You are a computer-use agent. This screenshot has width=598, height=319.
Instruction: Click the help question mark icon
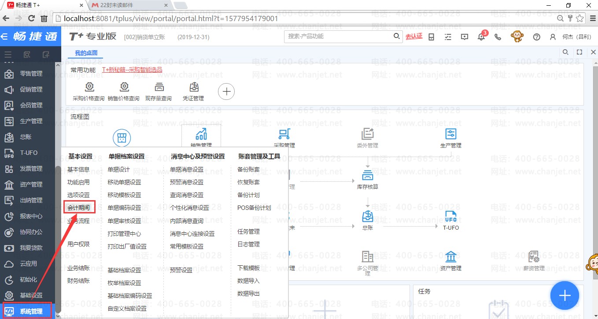tap(536, 37)
